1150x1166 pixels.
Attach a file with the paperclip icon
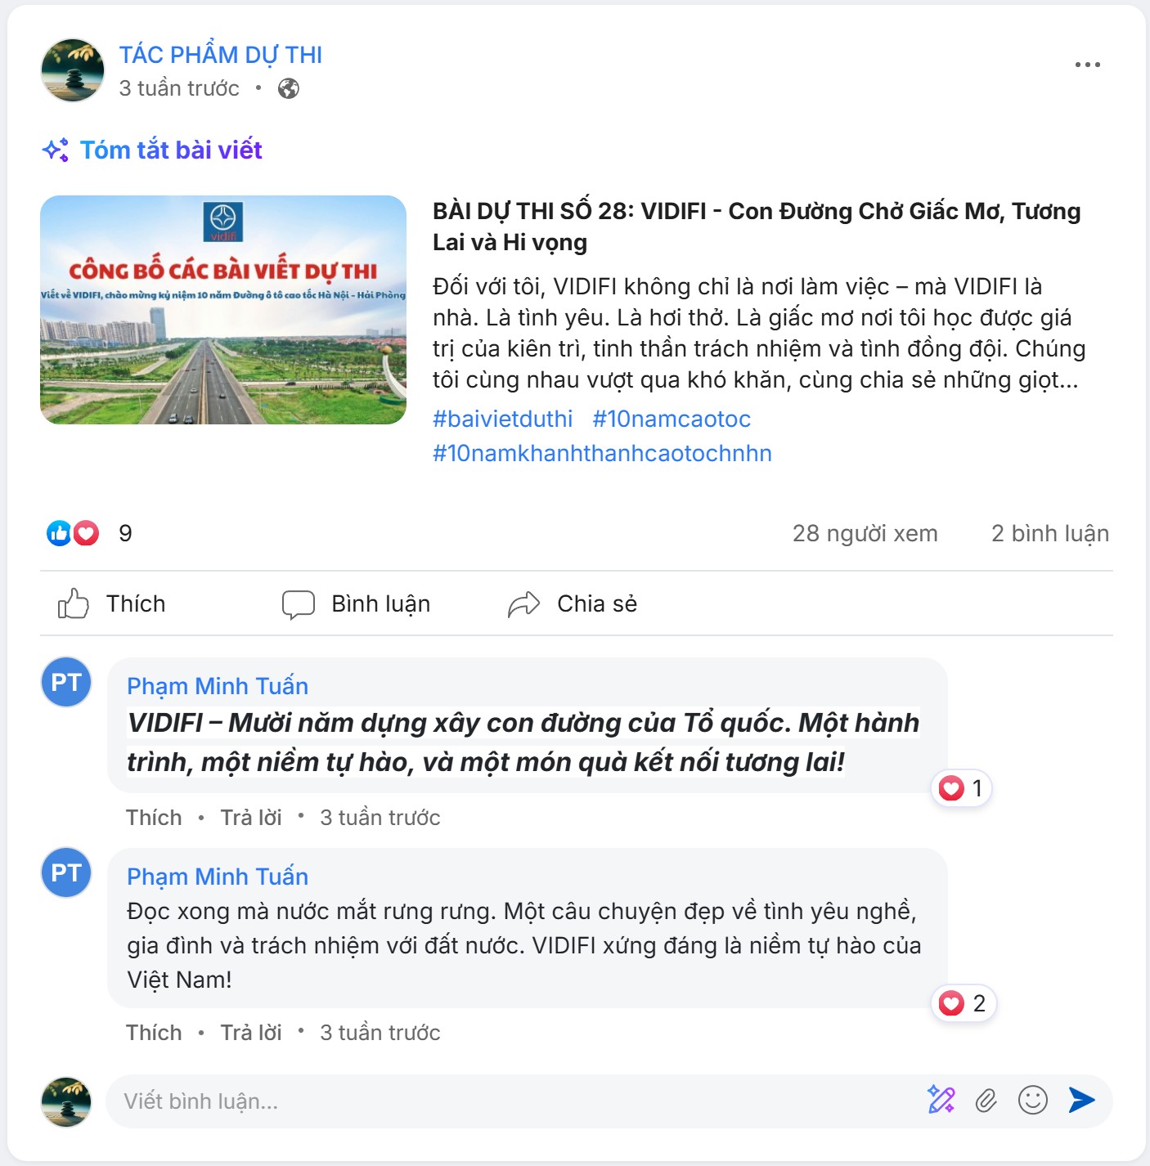[x=986, y=1101]
